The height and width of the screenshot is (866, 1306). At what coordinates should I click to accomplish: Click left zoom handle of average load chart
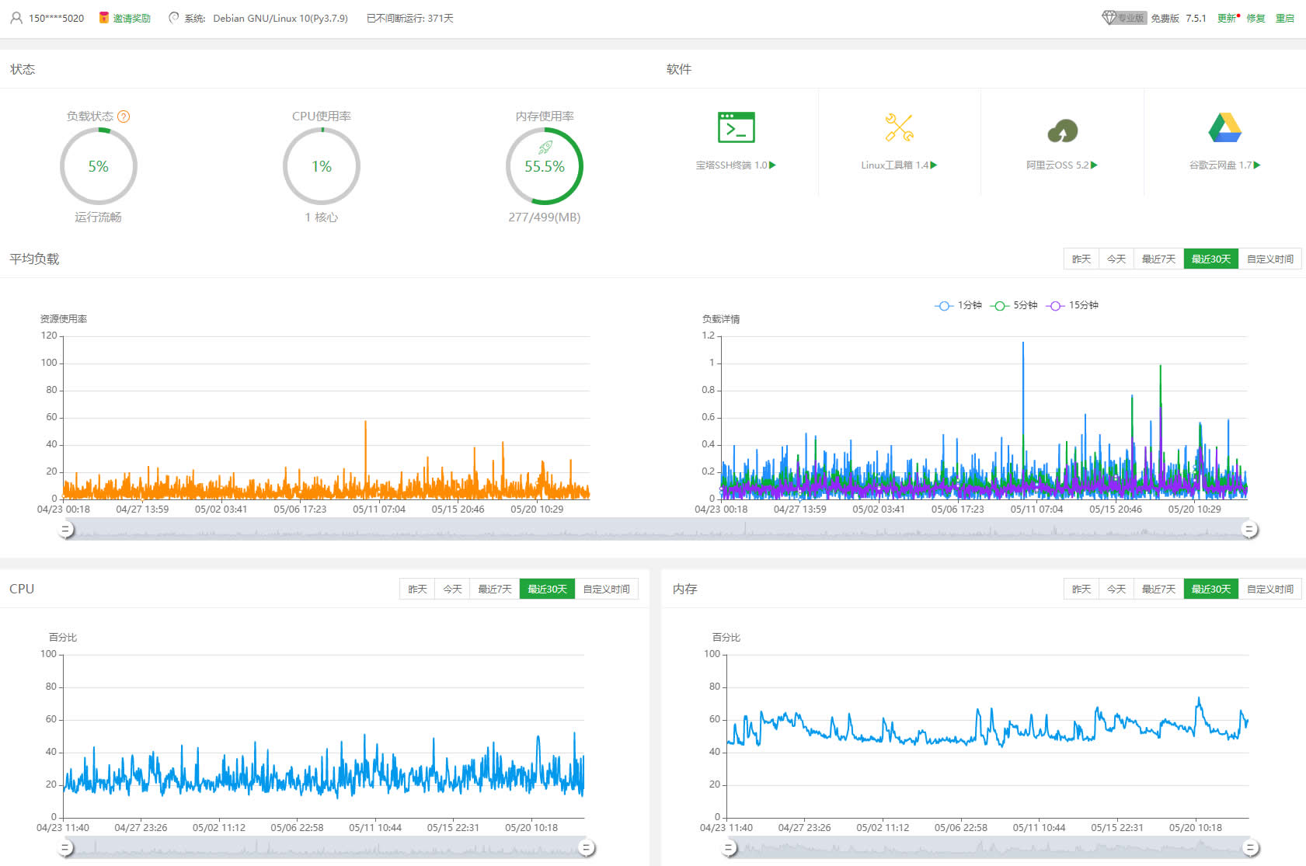66,530
